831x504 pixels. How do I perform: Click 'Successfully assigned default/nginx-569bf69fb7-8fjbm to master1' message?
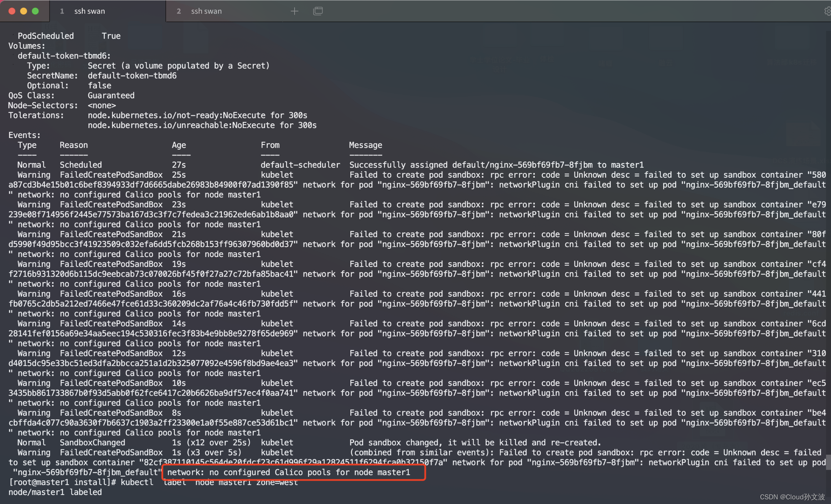[x=496, y=165]
